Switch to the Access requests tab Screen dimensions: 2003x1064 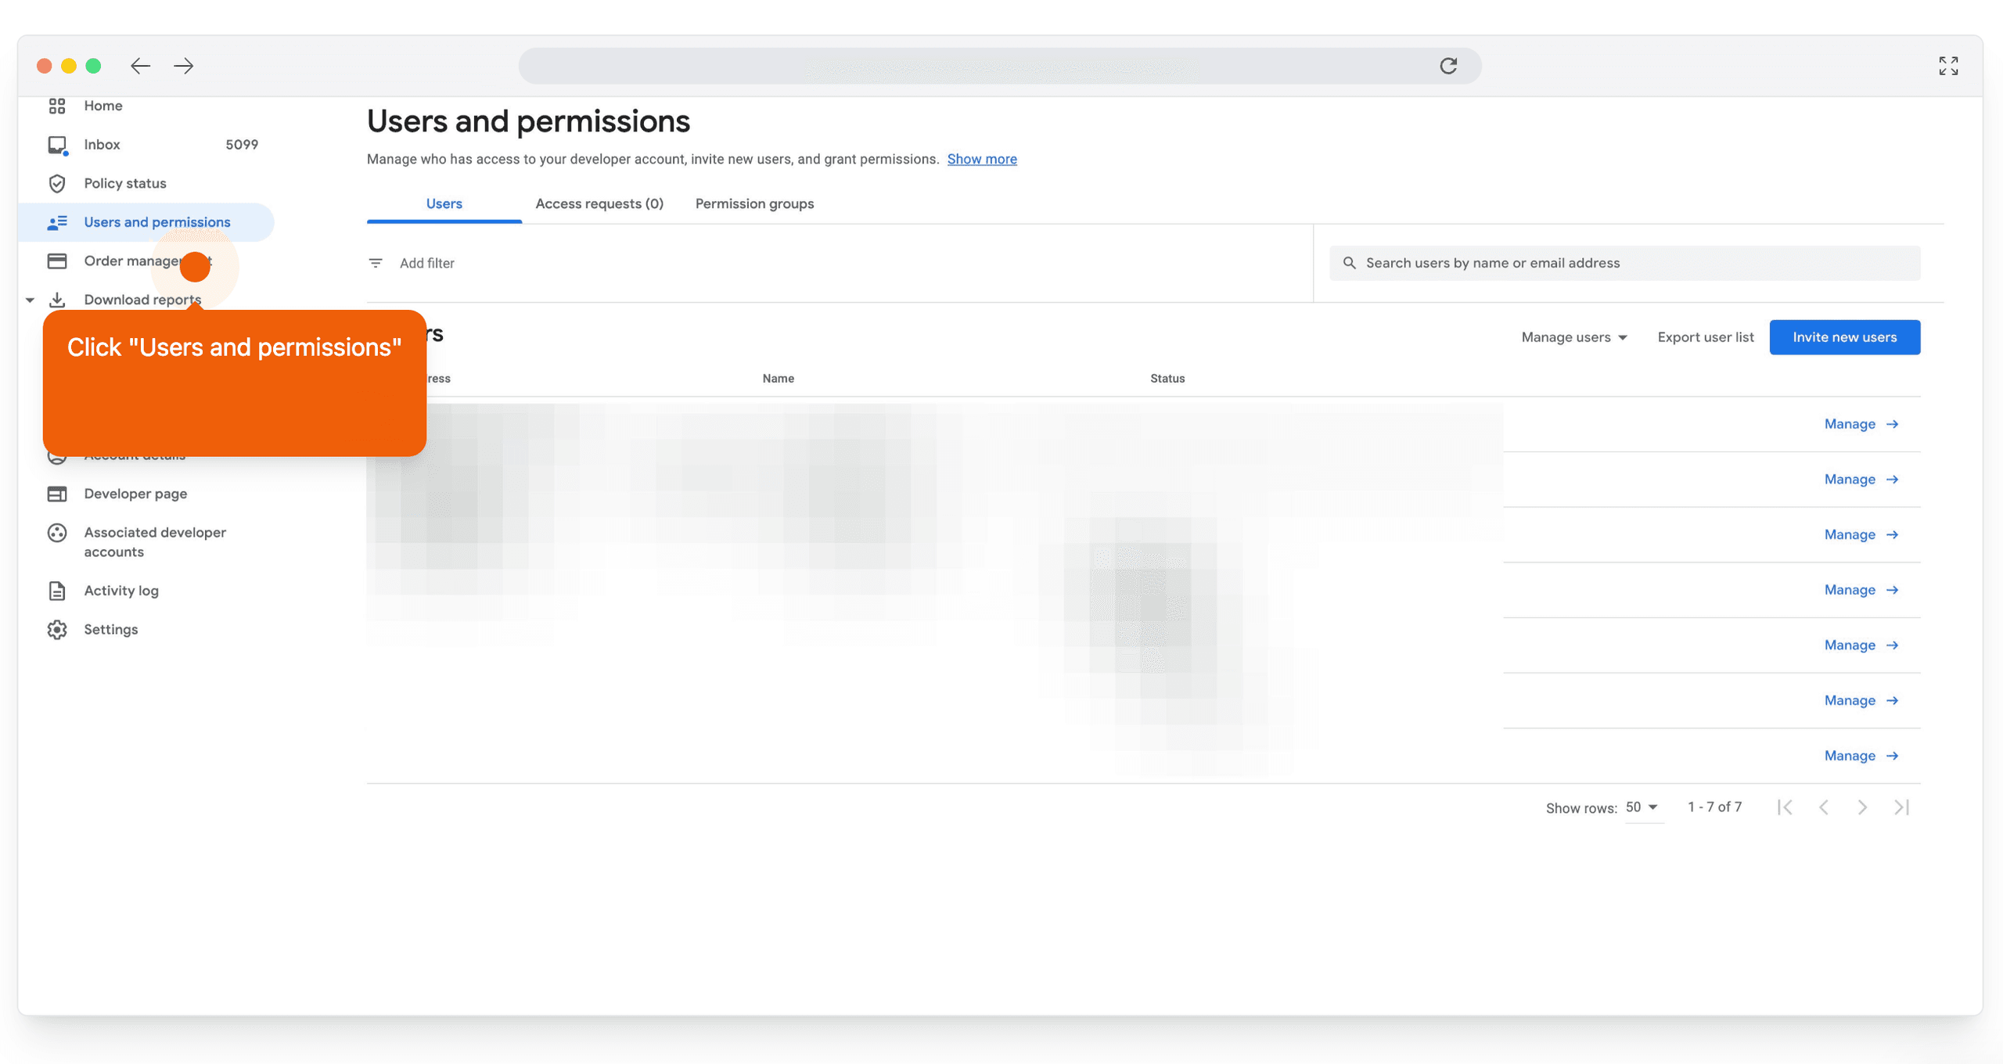pos(599,203)
